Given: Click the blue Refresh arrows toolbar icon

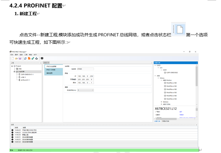Looking at the screenshot, I should point(25,58).
